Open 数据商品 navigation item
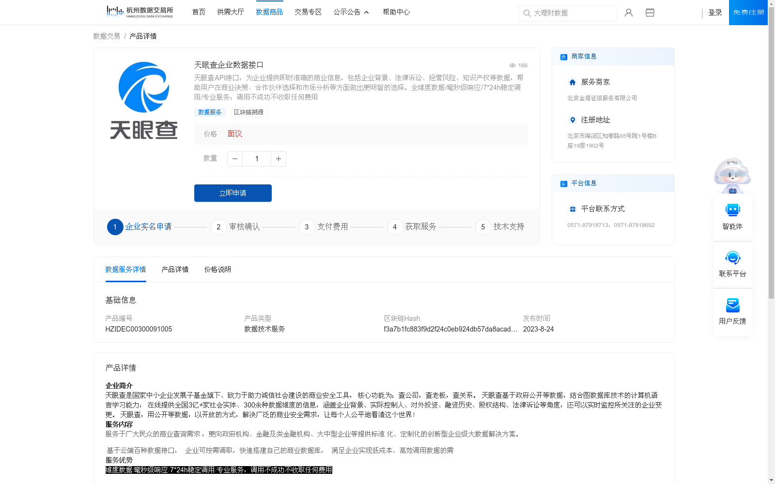 269,12
